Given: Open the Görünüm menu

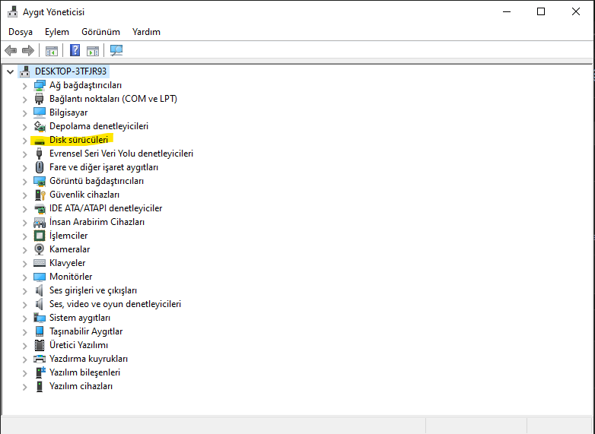Looking at the screenshot, I should coord(100,32).
